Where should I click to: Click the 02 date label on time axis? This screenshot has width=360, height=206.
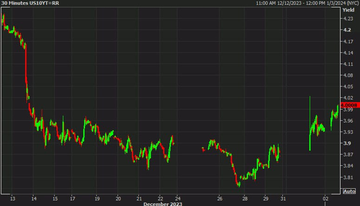(x=325, y=199)
